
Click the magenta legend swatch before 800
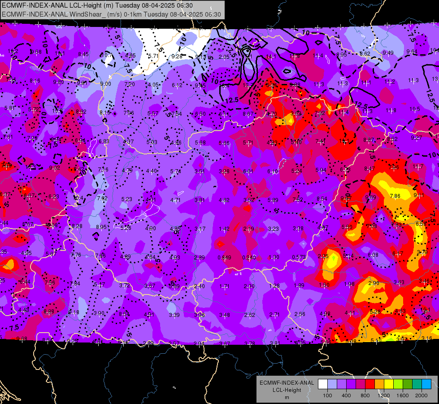(x=361, y=384)
